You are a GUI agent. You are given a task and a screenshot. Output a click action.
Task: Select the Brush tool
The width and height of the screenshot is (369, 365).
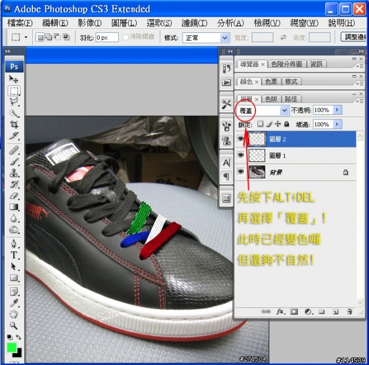[x=14, y=161]
